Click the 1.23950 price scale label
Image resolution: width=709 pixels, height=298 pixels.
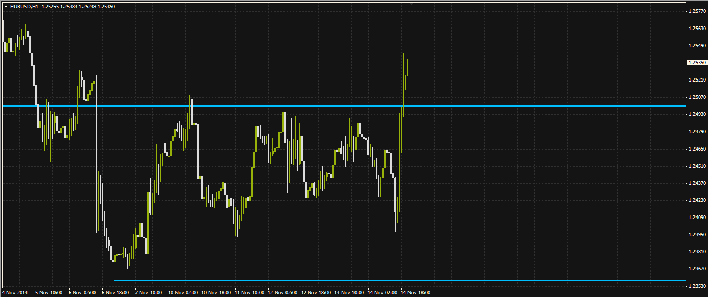697,235
